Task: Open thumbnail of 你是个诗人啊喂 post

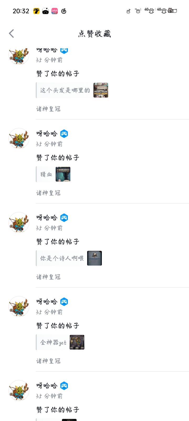Action: click(x=94, y=258)
